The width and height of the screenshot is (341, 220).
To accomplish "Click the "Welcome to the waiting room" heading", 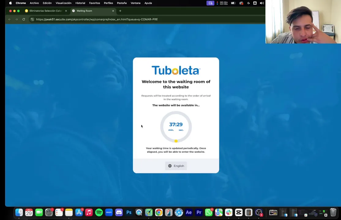I will (176, 84).
